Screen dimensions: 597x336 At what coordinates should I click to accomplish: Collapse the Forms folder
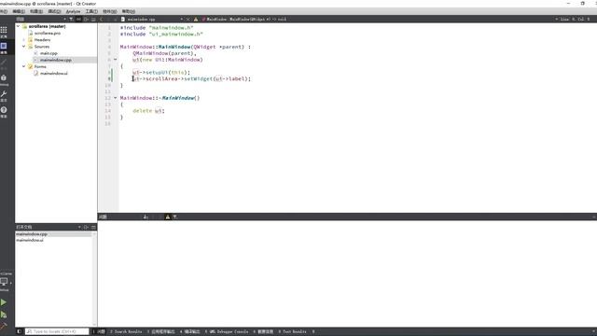[24, 66]
